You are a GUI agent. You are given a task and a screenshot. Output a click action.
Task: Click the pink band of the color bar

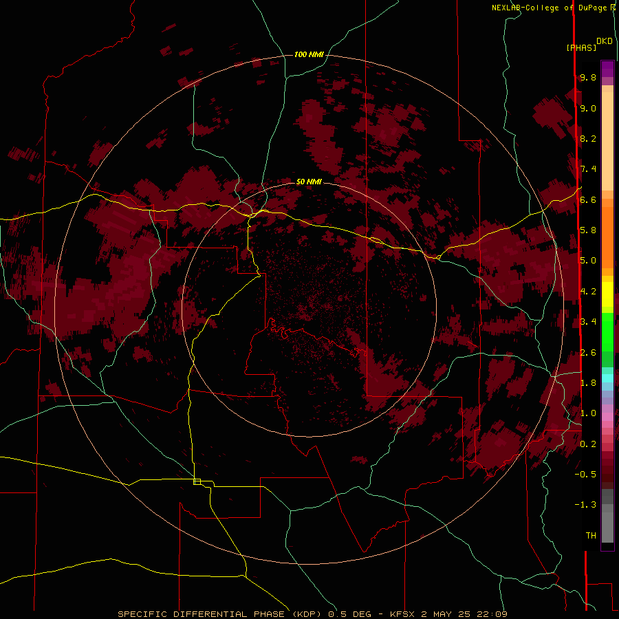607,416
